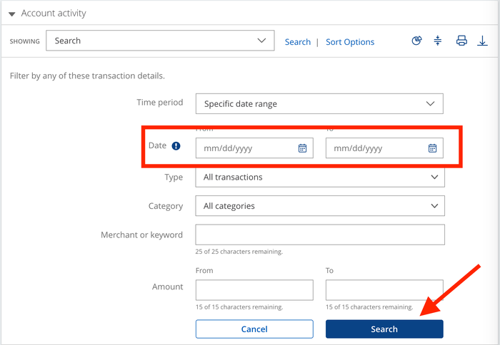Click the collapse rows filter icon
Screen dimensions: 500x345
coord(437,41)
